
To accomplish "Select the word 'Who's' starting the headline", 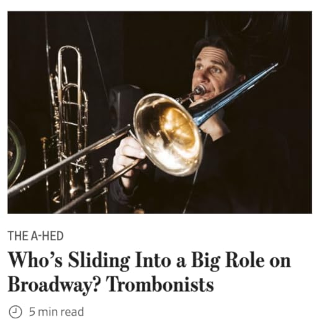I will tap(35, 260).
